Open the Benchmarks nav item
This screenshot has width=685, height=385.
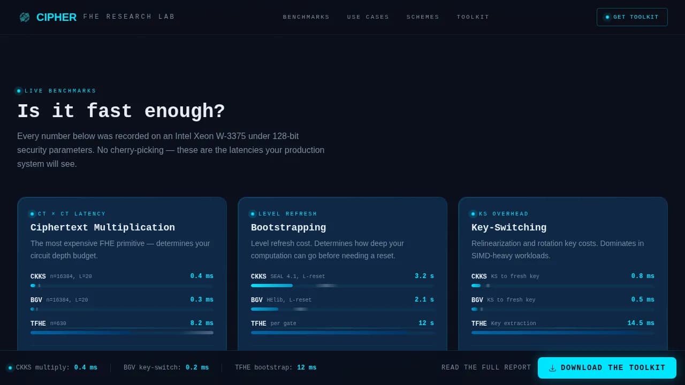[x=306, y=17]
